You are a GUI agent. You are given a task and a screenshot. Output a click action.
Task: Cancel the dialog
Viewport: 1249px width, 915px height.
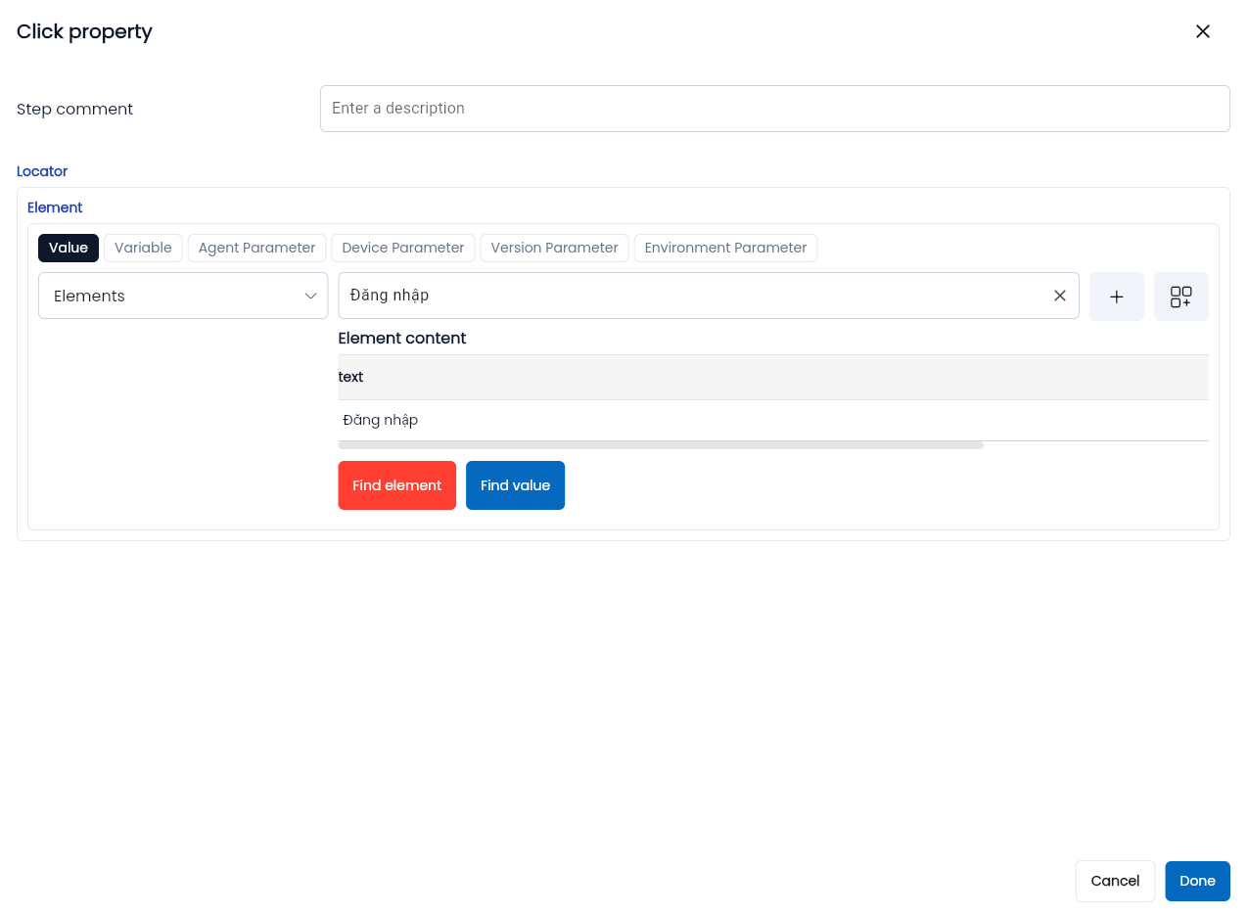(1114, 881)
